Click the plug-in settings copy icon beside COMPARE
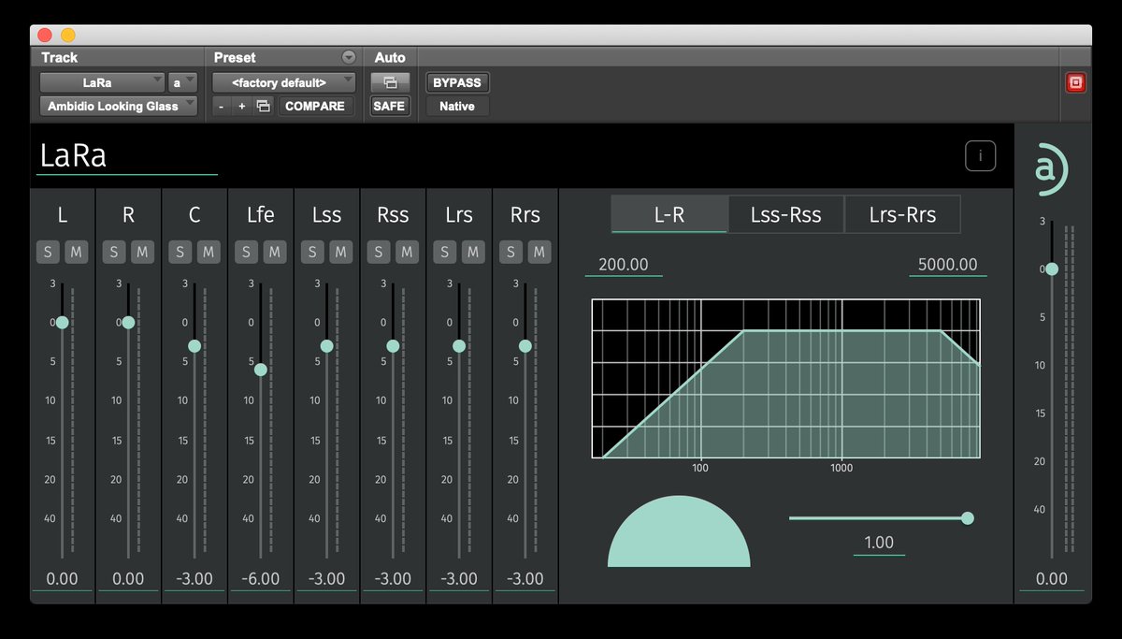This screenshot has width=1122, height=639. (263, 106)
